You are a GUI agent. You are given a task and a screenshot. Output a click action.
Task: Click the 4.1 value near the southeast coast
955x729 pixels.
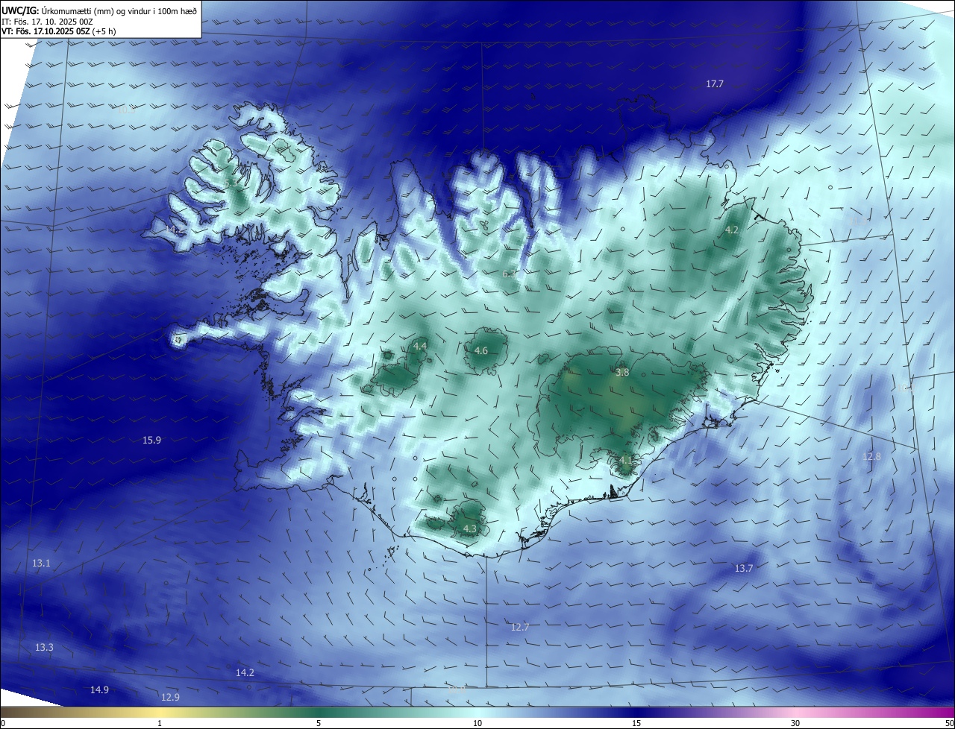click(x=625, y=461)
